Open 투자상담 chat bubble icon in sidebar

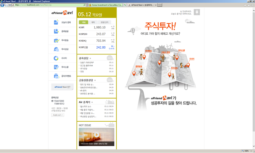click(x=56, y=49)
